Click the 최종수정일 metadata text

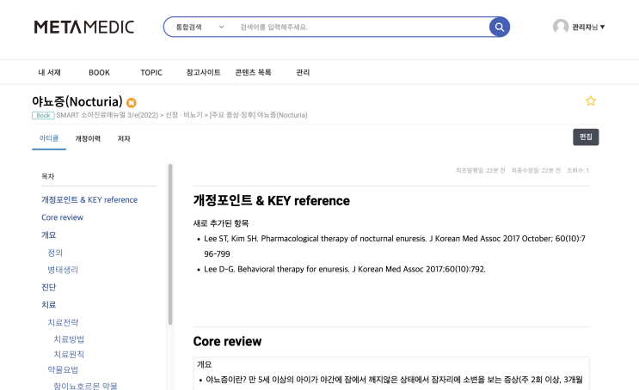[536, 170]
